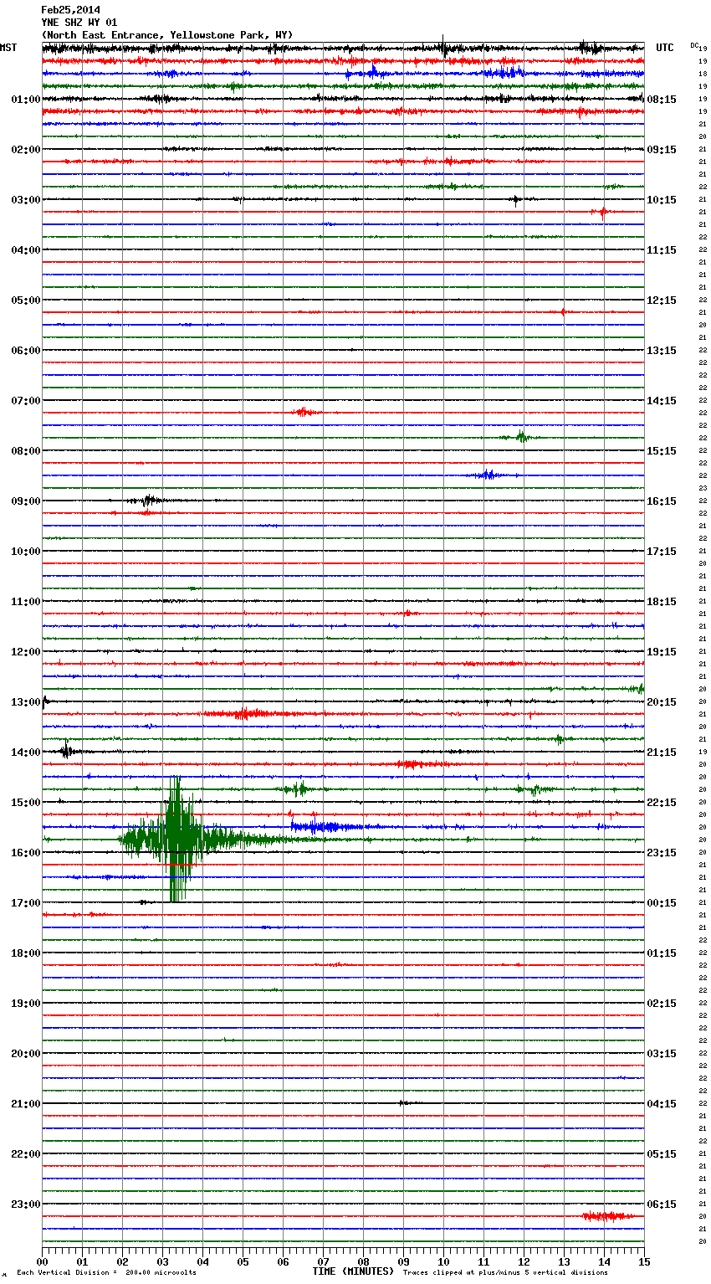
Task: Select the 04:00 MST row label
Action: 26,250
